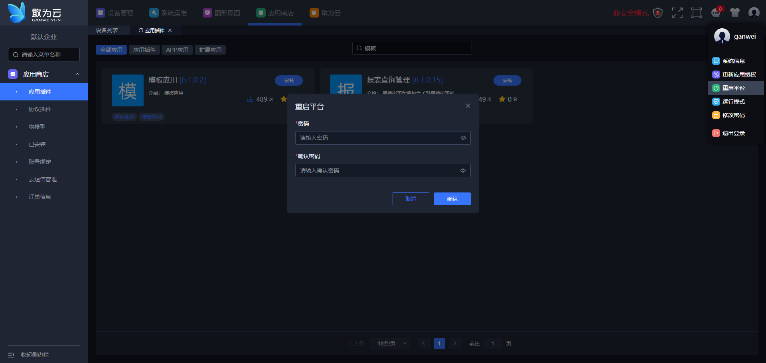Select 修改密码 in user menu
Viewport: 766px width, 363px height.
pos(736,115)
